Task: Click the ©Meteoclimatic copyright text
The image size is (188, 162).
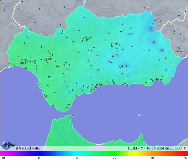Action: tap(28, 148)
